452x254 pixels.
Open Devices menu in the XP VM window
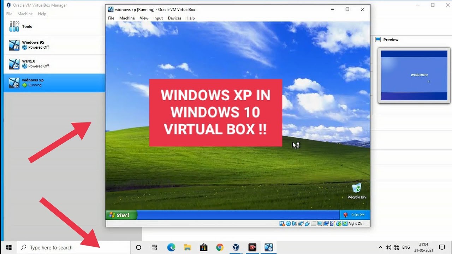click(x=174, y=18)
